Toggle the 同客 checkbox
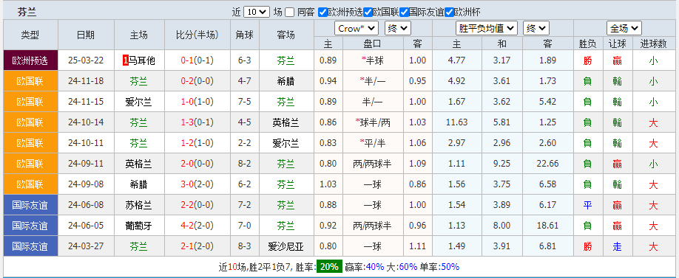The height and width of the screenshot is (278, 679). 290,12
